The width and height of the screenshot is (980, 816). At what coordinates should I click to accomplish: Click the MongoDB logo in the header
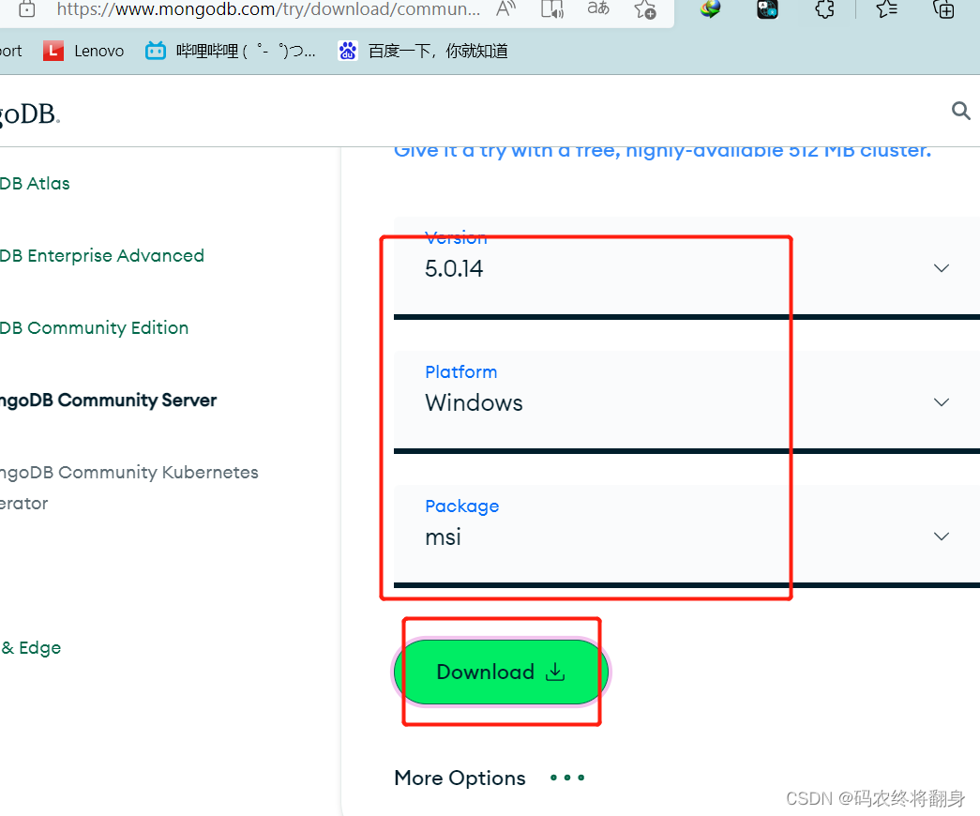(x=30, y=113)
